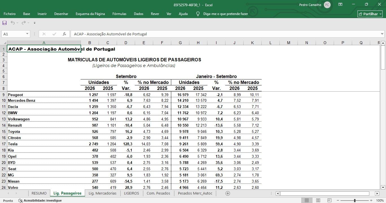386x203 pixels.
Task: Open the Lig. Mercadorias sheet tab
Action: click(103, 193)
